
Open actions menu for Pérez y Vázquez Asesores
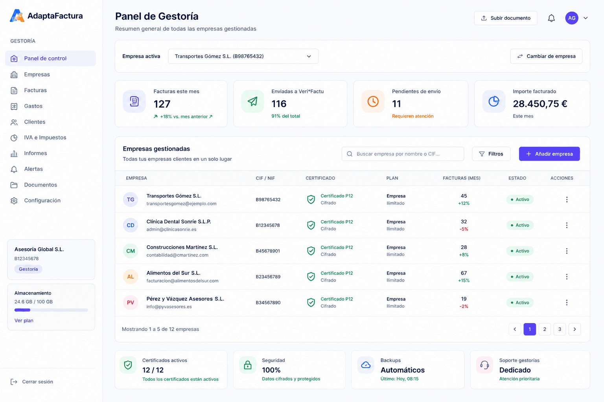[x=567, y=303]
